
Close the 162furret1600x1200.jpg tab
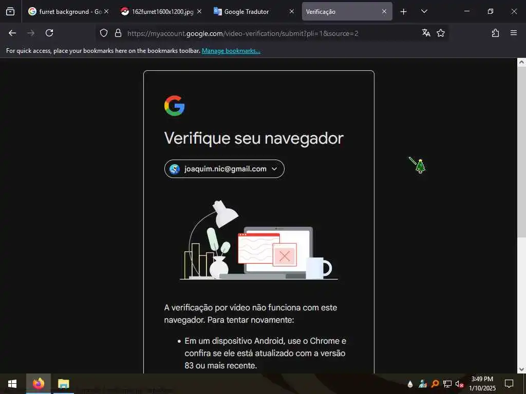199,11
